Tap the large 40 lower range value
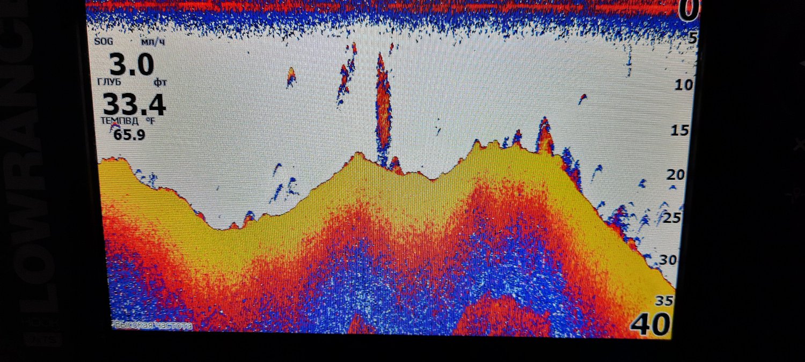 (x=650, y=325)
